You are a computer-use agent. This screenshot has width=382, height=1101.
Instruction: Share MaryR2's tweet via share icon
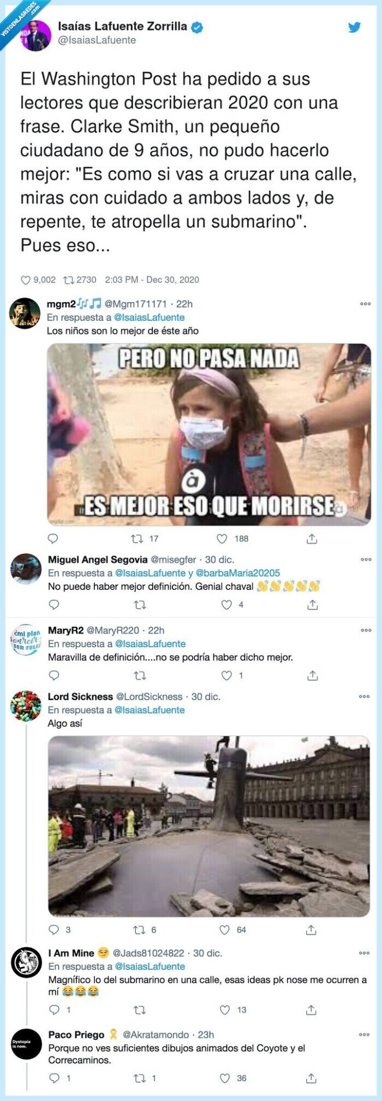[312, 676]
